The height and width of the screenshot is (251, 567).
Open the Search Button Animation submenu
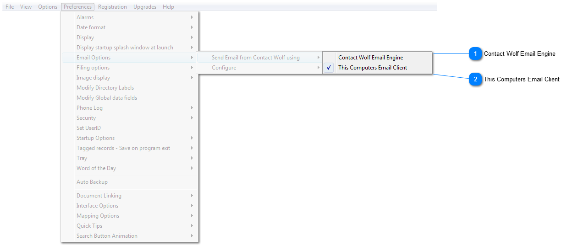[129, 236]
